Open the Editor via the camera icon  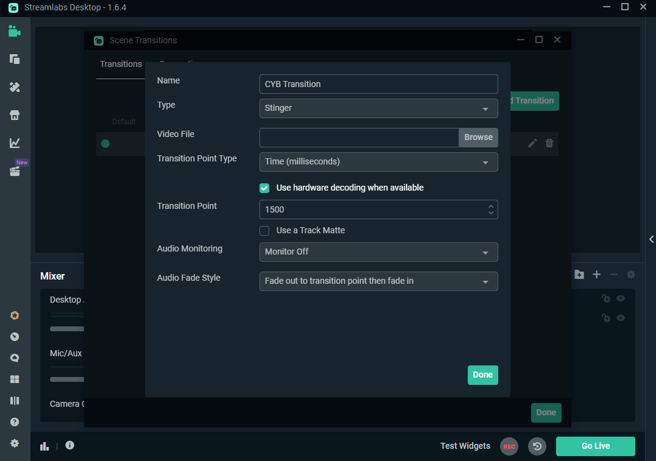pos(15,32)
